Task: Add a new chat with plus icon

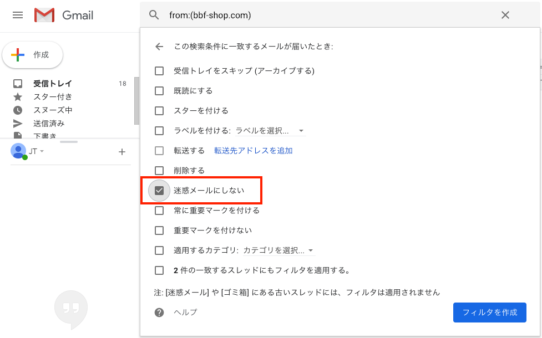Action: [x=121, y=152]
